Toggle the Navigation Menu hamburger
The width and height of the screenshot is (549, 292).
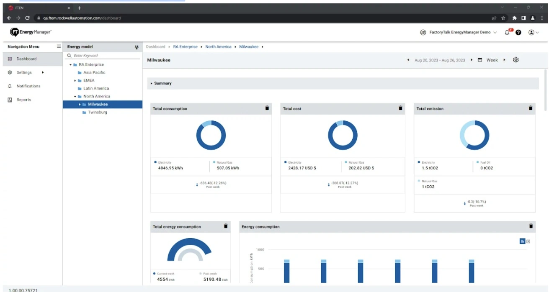(59, 46)
